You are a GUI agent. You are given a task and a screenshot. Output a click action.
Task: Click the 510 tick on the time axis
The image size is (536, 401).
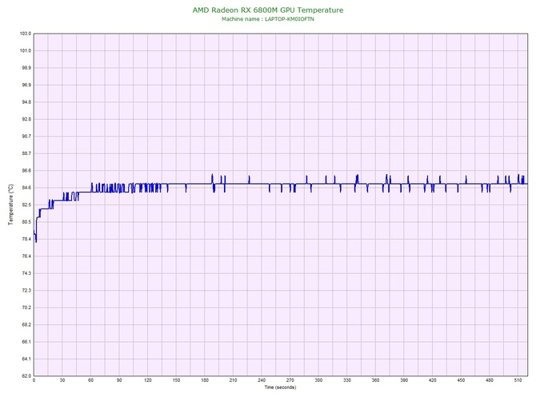tap(518, 380)
